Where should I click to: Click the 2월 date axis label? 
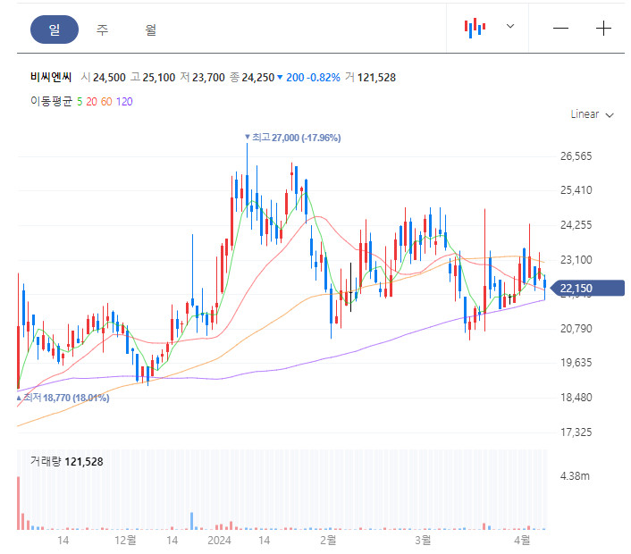click(x=328, y=541)
